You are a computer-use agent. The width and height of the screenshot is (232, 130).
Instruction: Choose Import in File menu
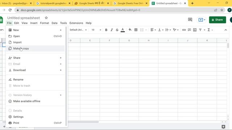35,42
